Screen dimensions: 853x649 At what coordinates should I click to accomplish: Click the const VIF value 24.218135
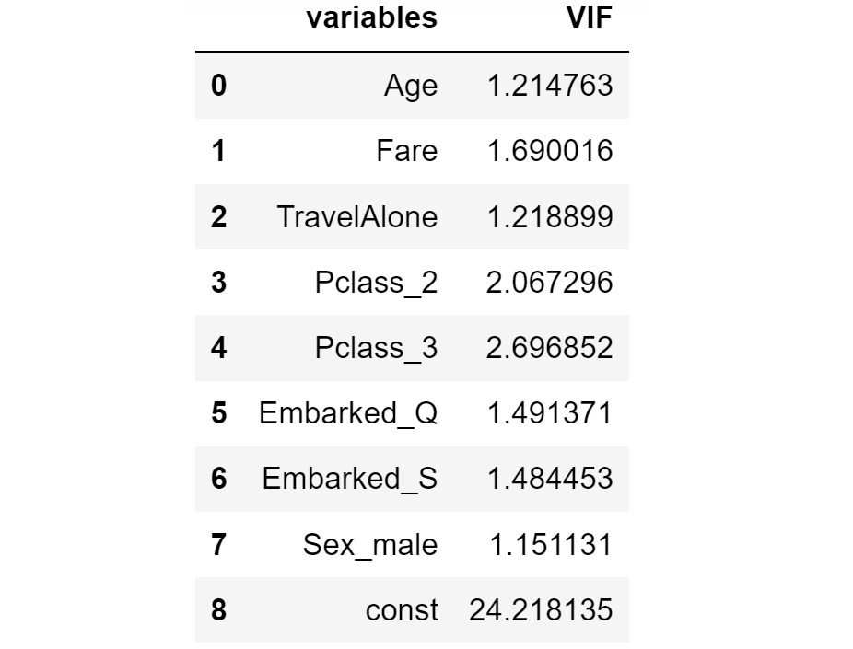point(541,610)
